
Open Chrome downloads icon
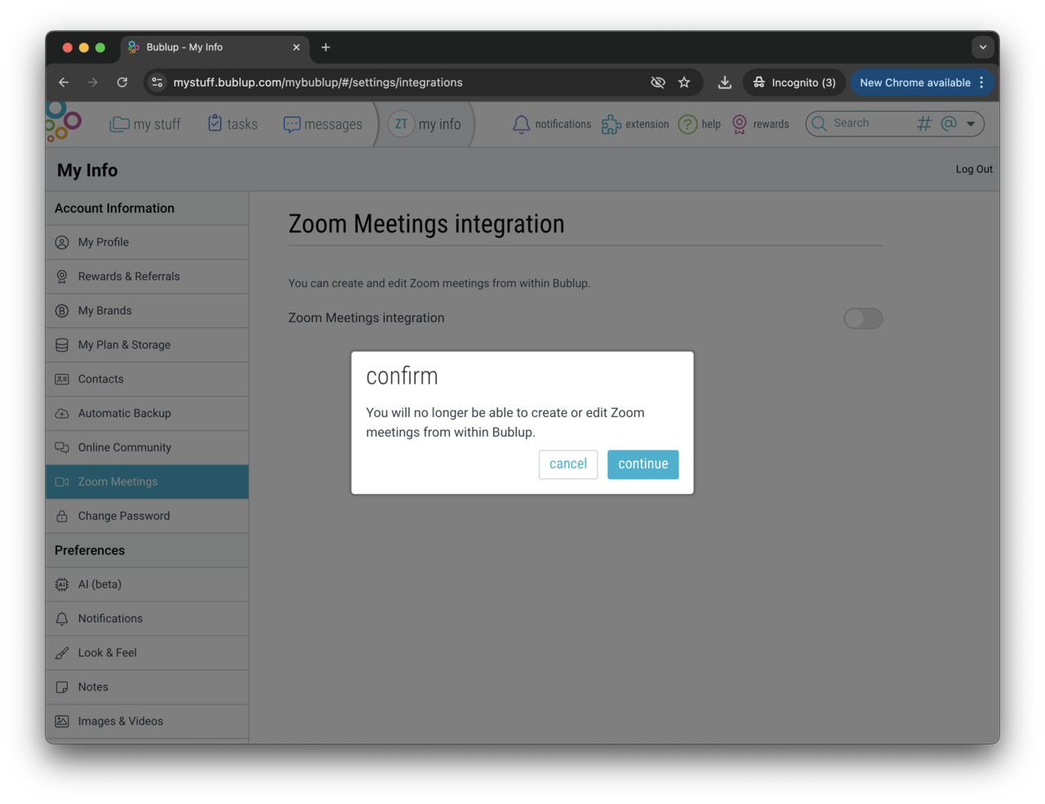[x=725, y=82]
